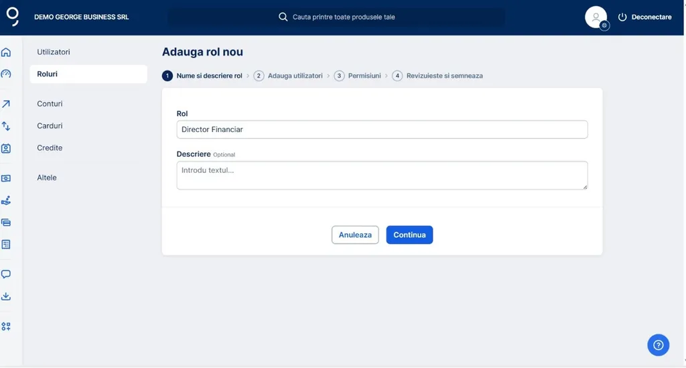The width and height of the screenshot is (686, 368).
Task: Select Conturi from the side menu
Action: click(50, 104)
